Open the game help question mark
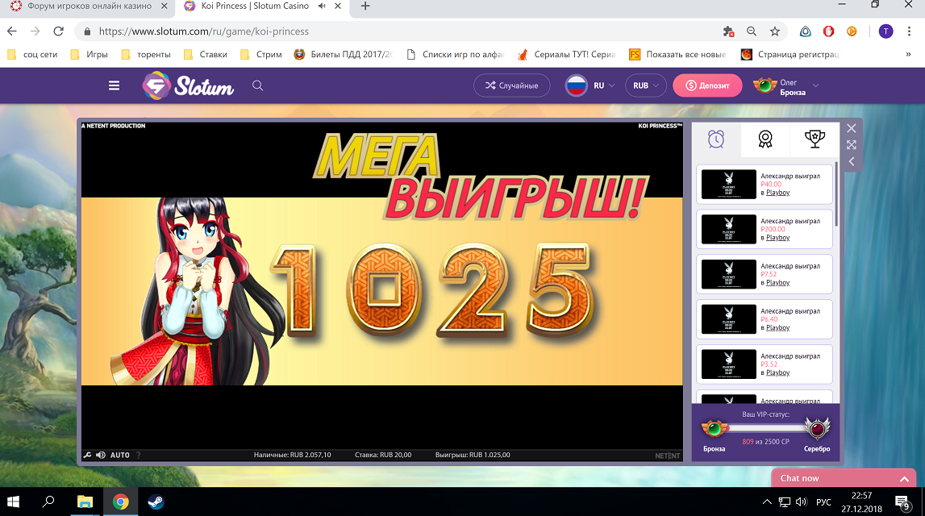The image size is (925, 516). pos(139,455)
